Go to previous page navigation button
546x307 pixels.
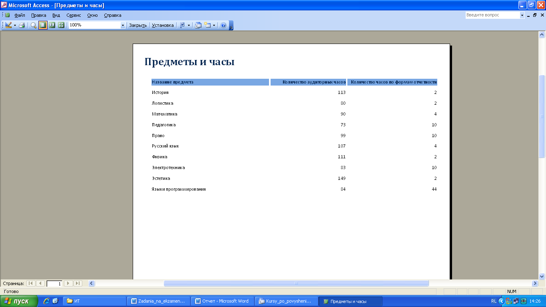click(40, 283)
